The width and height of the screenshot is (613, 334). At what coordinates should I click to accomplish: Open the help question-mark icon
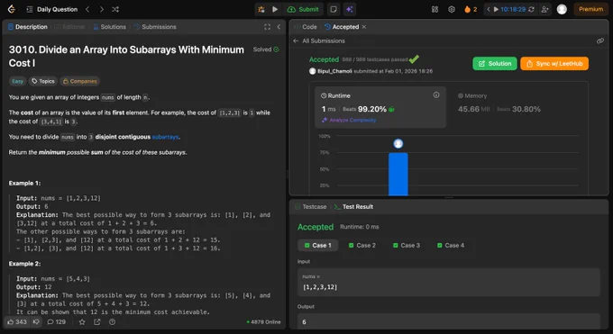pyautogui.click(x=112, y=322)
